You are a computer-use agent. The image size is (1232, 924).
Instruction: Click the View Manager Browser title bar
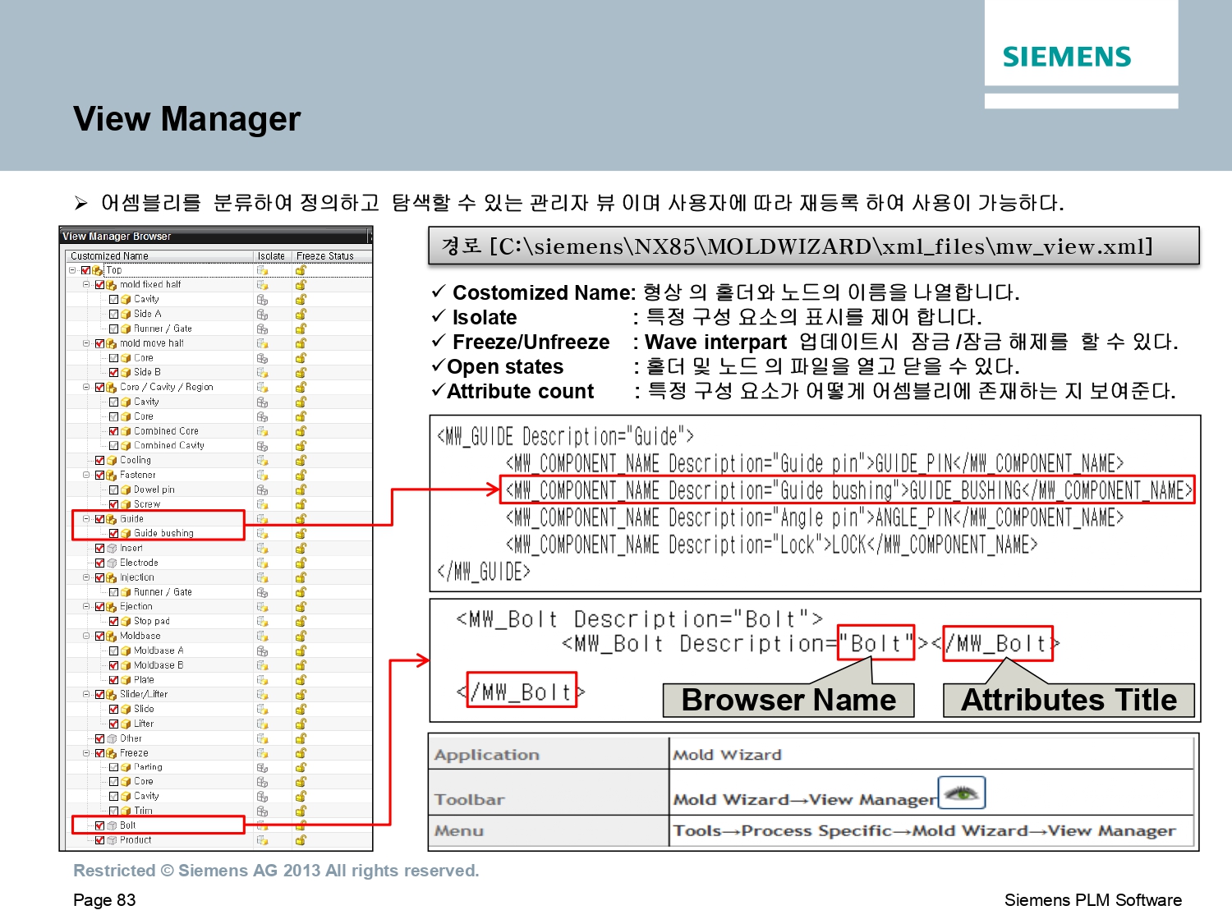[216, 237]
